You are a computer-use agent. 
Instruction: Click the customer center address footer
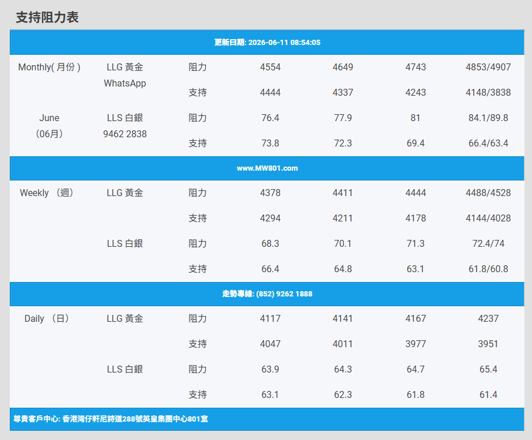point(111,419)
